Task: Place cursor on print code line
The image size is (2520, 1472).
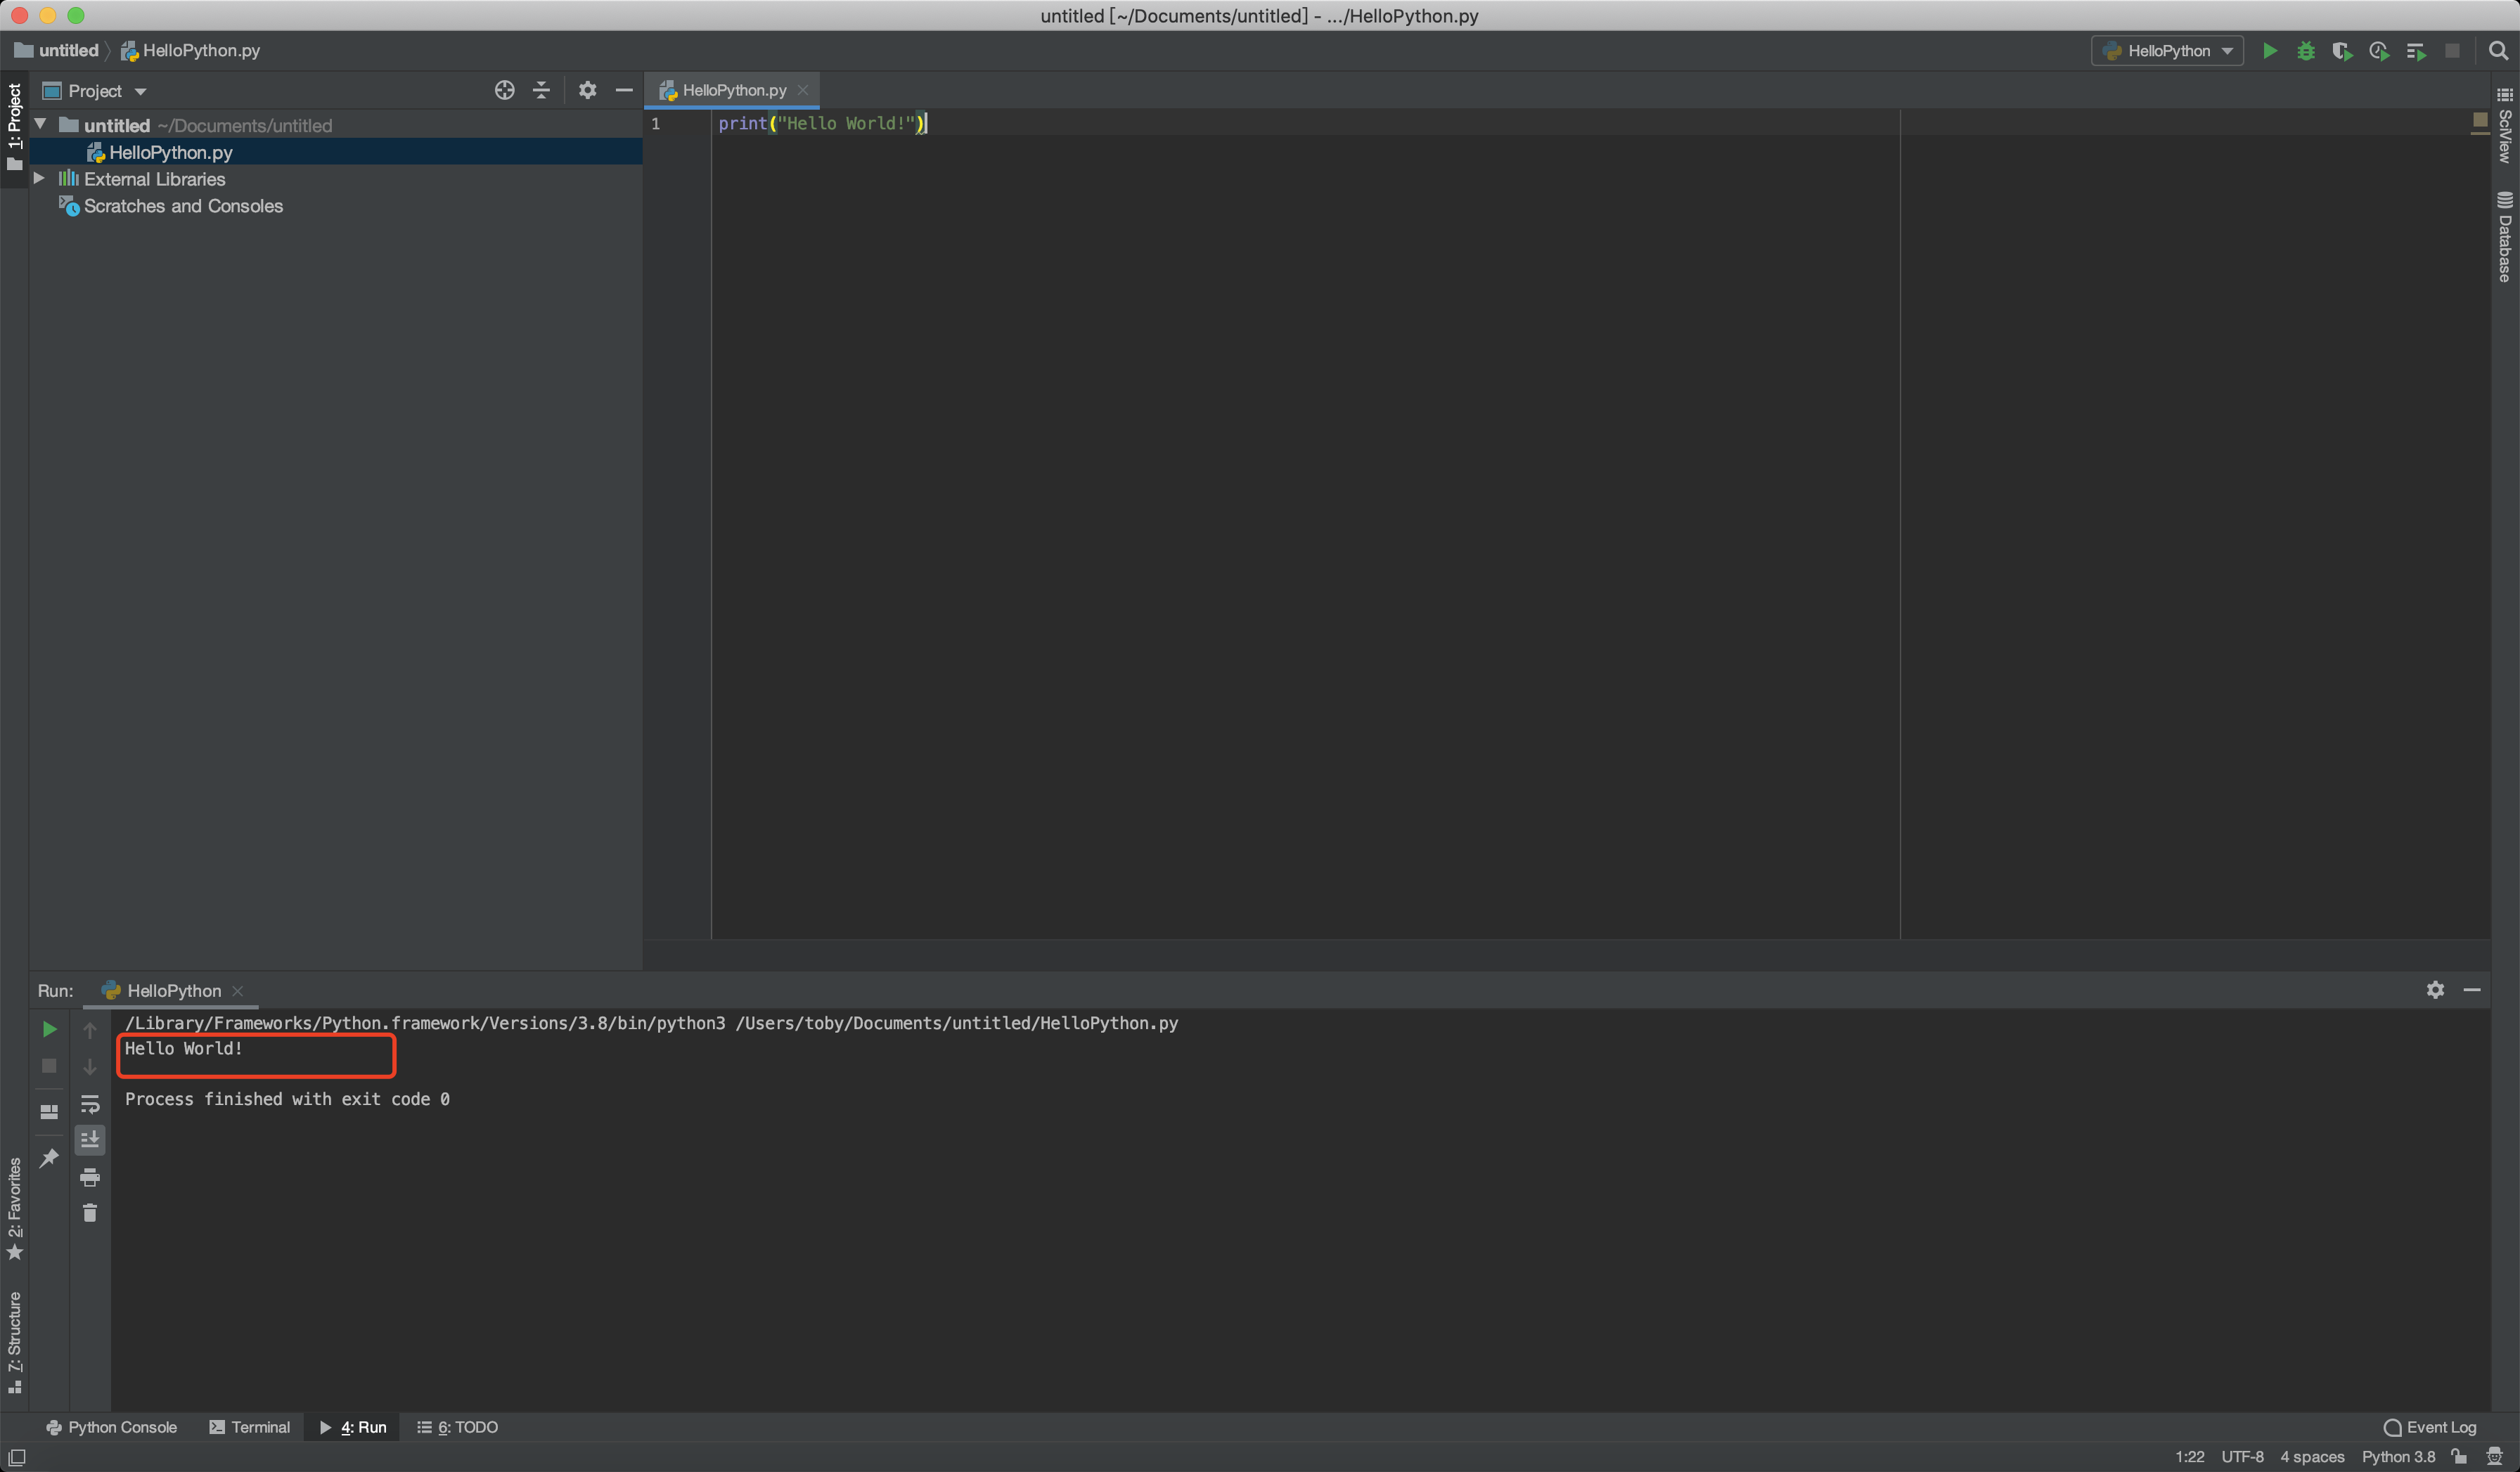Action: pyautogui.click(x=822, y=123)
